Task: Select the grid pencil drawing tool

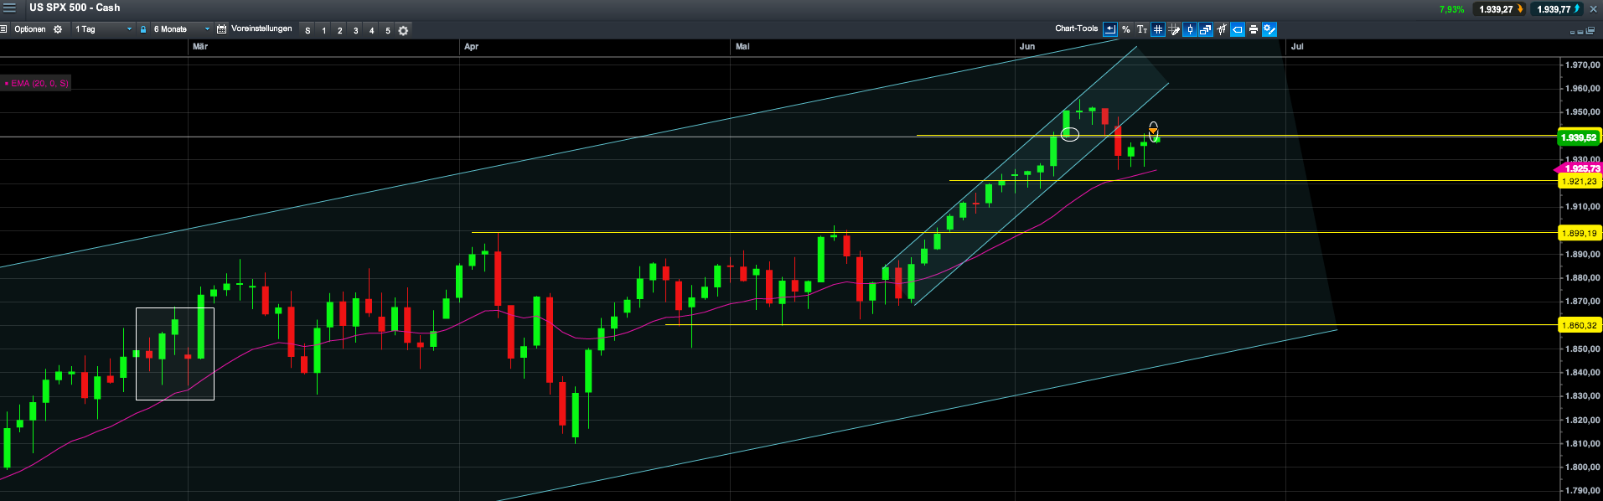Action: coord(1174,29)
